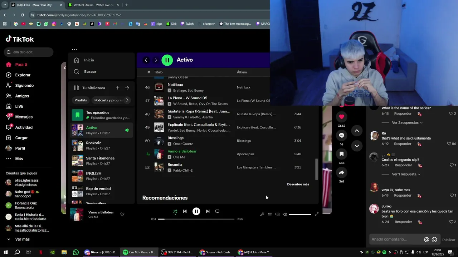Reload page in Chrome
The width and height of the screenshot is (458, 257).
coord(22,15)
